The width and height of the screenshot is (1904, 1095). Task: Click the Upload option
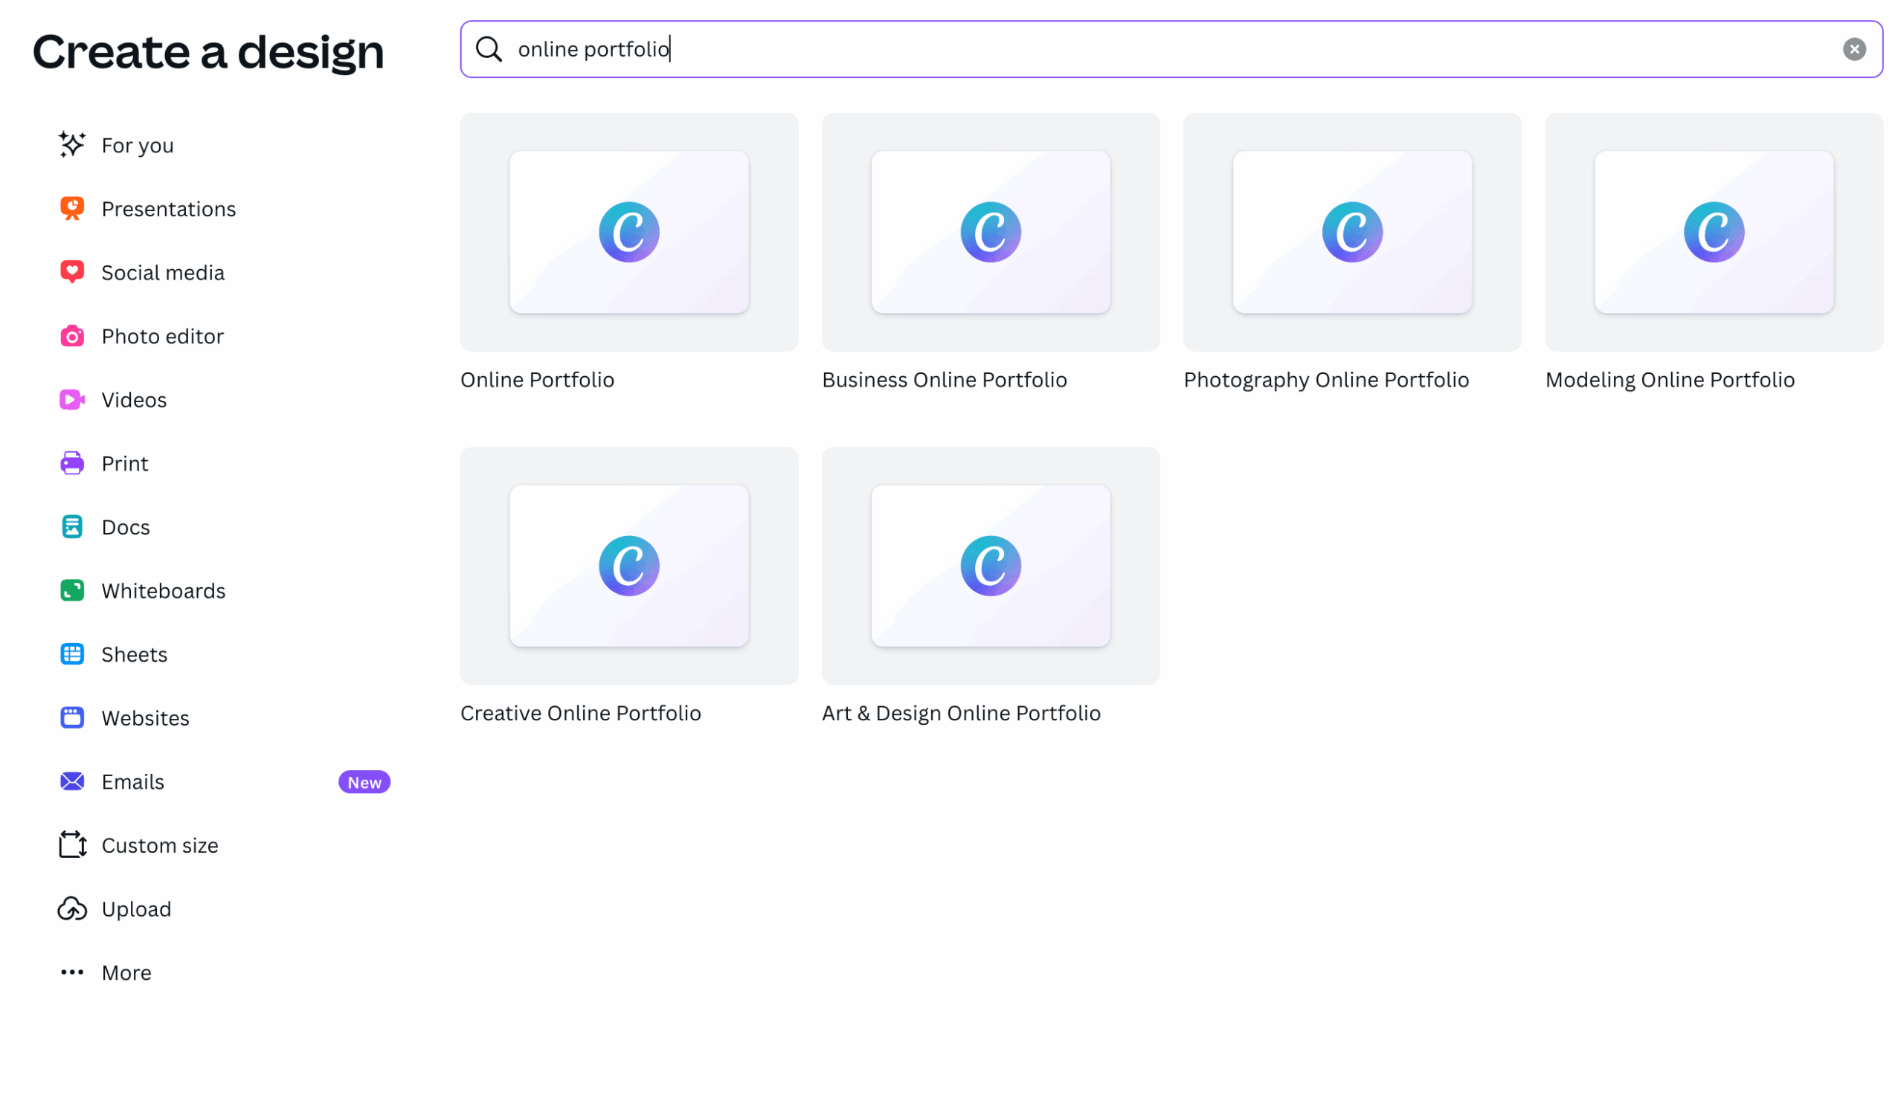[x=136, y=909]
